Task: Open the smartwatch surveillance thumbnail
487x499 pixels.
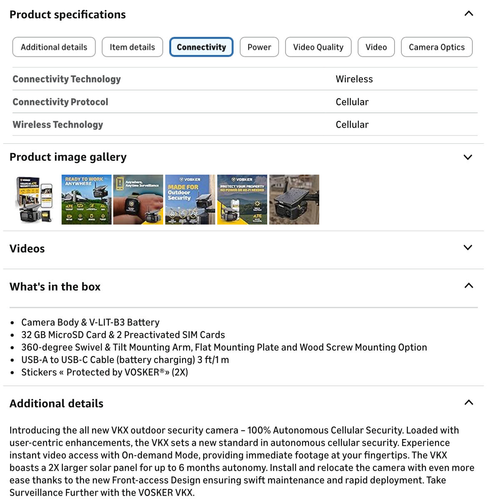Action: [x=138, y=200]
